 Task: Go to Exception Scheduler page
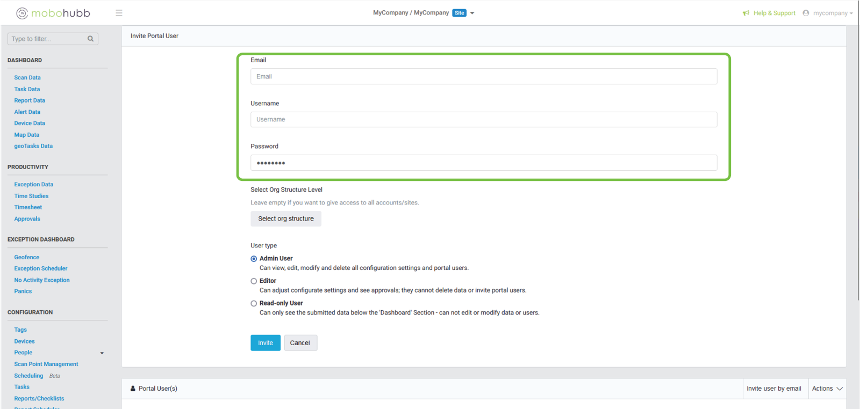(41, 268)
